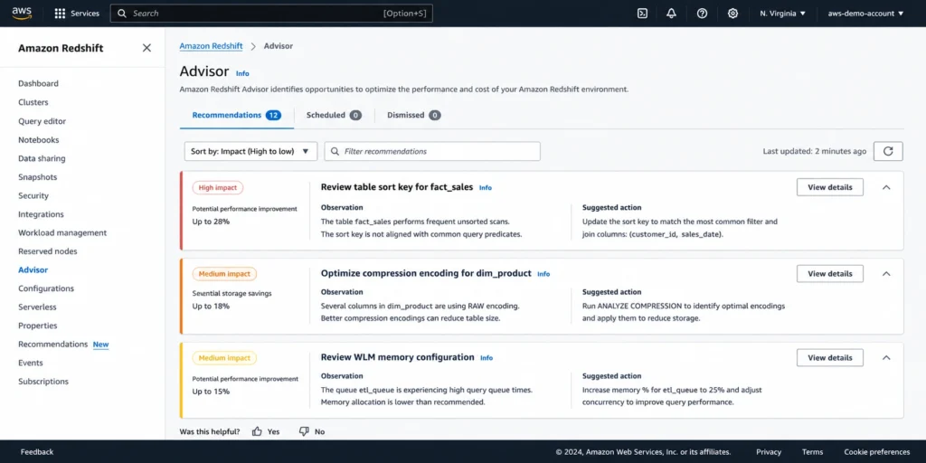Open the Privacy footer link
Screen dimensions: 926x463
click(769, 452)
